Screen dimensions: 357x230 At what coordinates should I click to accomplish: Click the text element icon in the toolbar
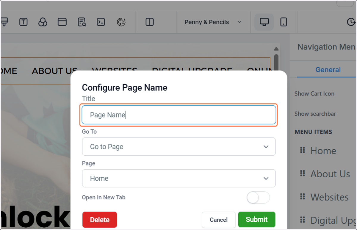24,22
